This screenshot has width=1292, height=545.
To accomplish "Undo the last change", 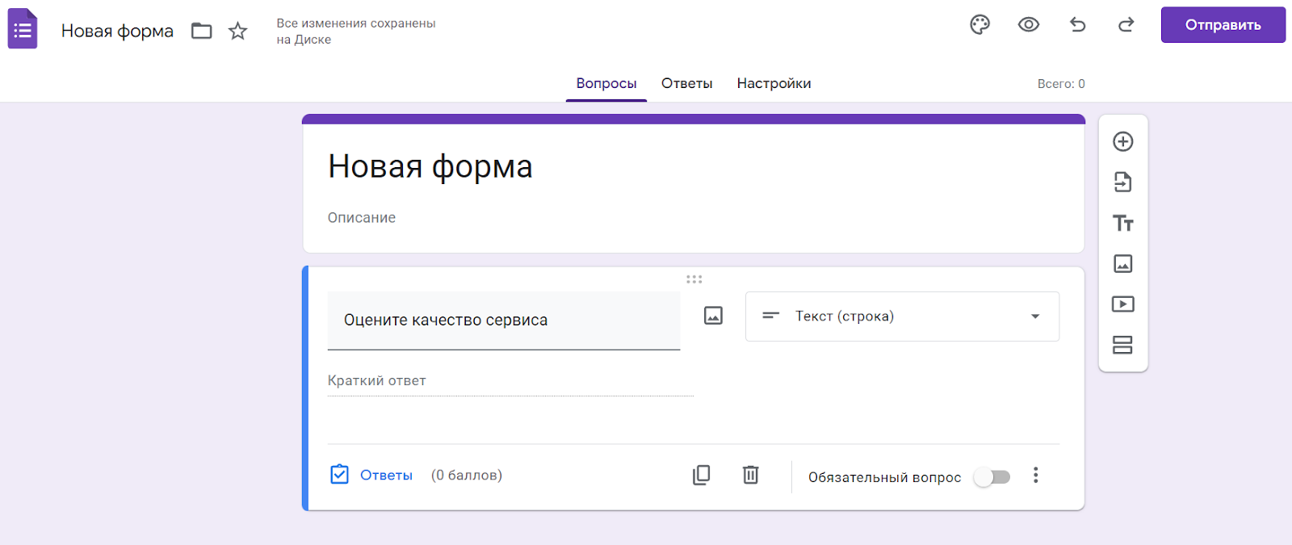I will 1077,25.
